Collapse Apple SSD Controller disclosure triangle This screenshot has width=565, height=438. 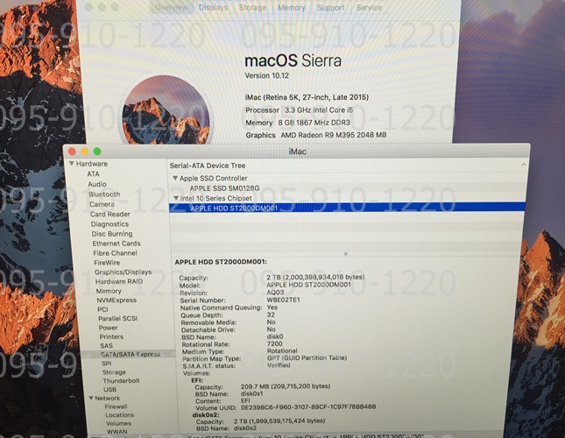pyautogui.click(x=175, y=178)
